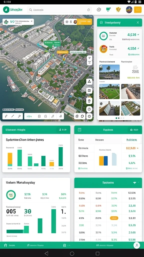Click the gold shield badge icon

point(118,10)
